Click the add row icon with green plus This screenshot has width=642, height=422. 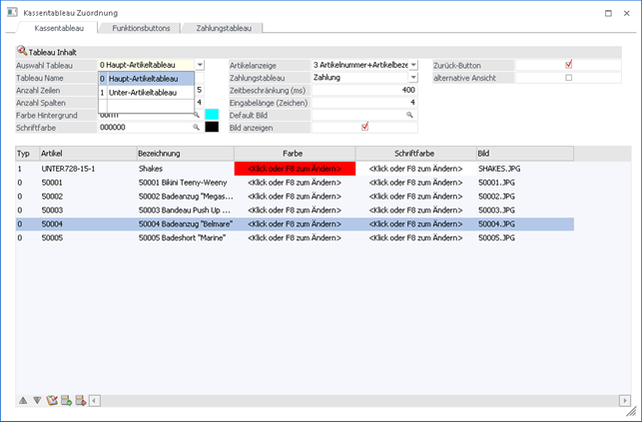point(66,400)
